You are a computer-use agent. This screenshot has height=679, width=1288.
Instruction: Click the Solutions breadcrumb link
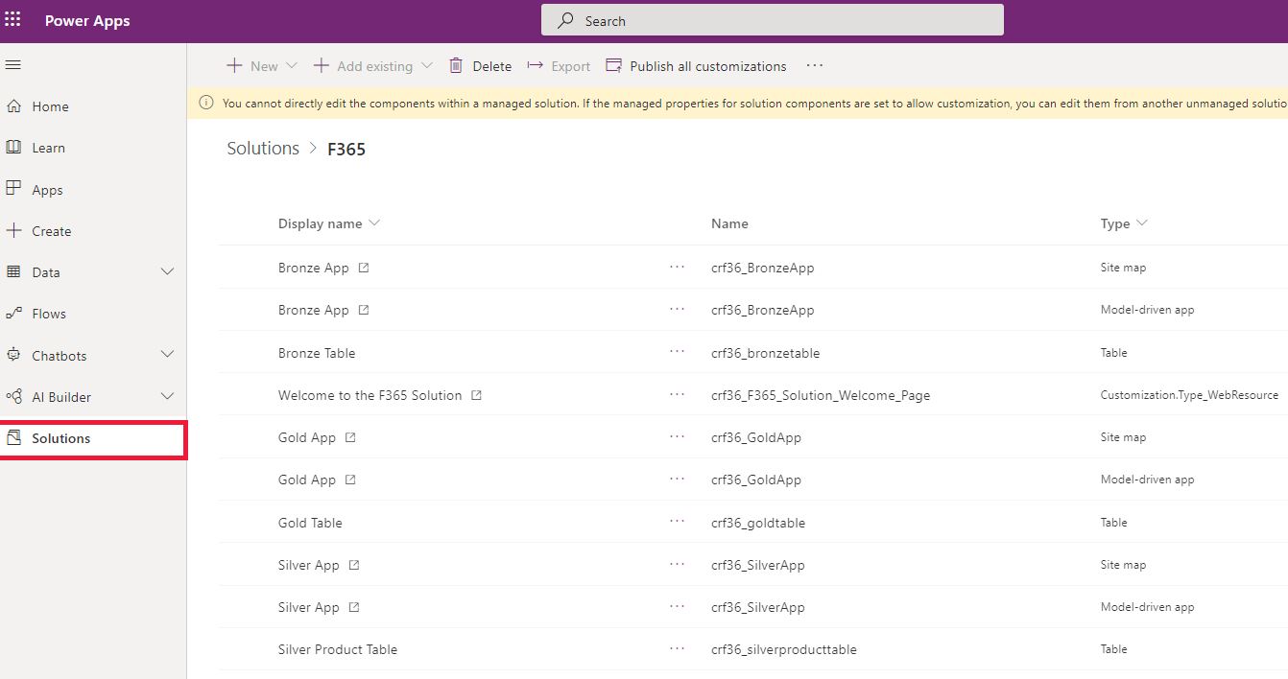pyautogui.click(x=263, y=149)
